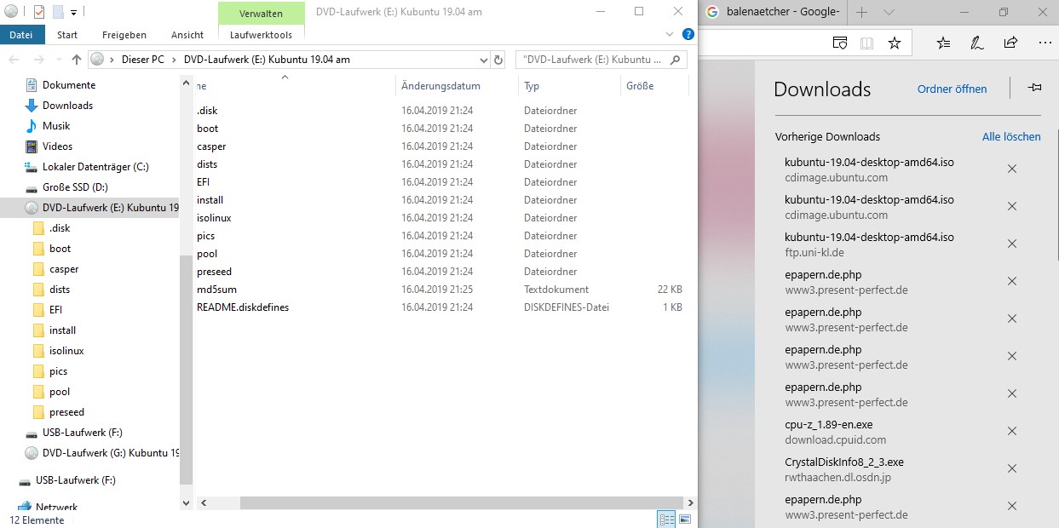
Task: Select isolinux folder in the file list
Action: coord(214,218)
